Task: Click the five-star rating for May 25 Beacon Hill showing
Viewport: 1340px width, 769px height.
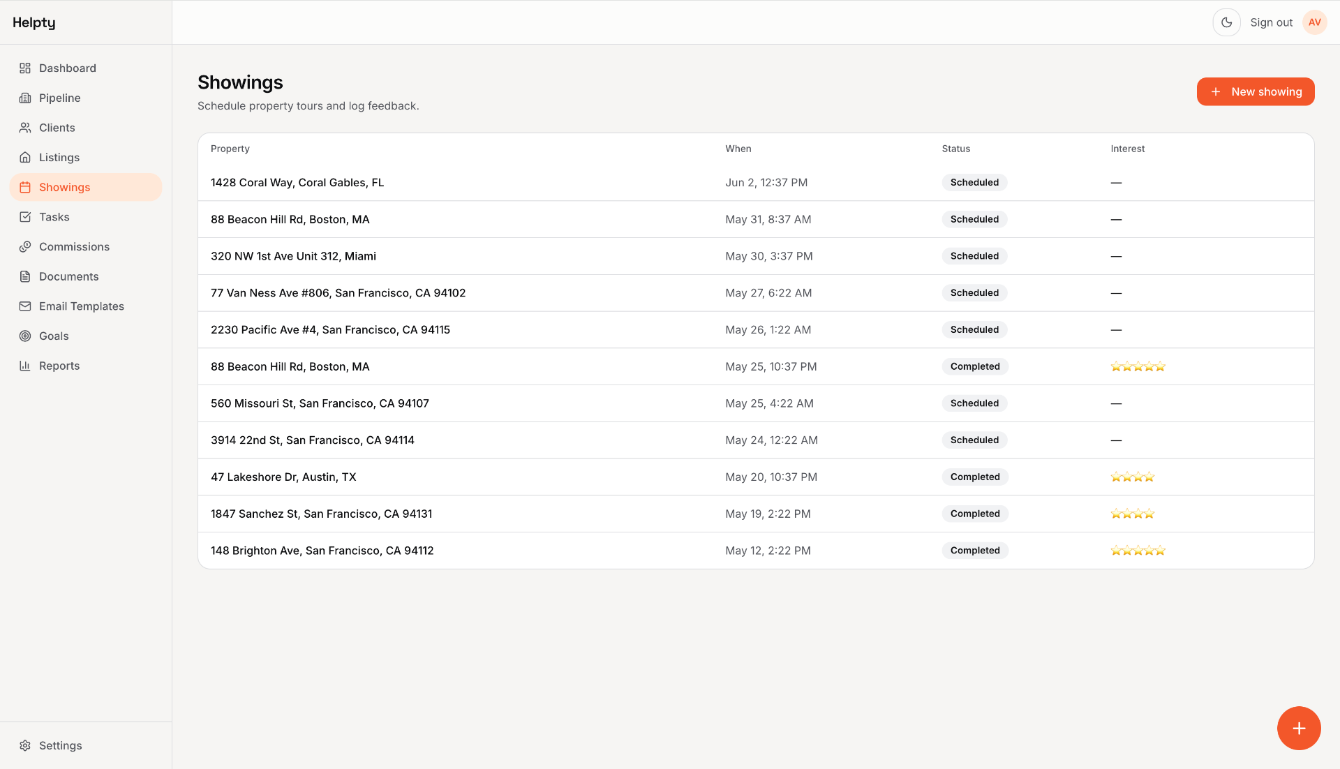Action: click(x=1138, y=367)
